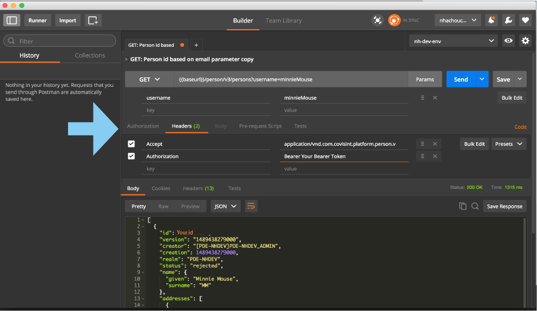Toggle the sidebar panel icon
Image resolution: width=537 pixels, height=311 pixels.
(x=12, y=20)
